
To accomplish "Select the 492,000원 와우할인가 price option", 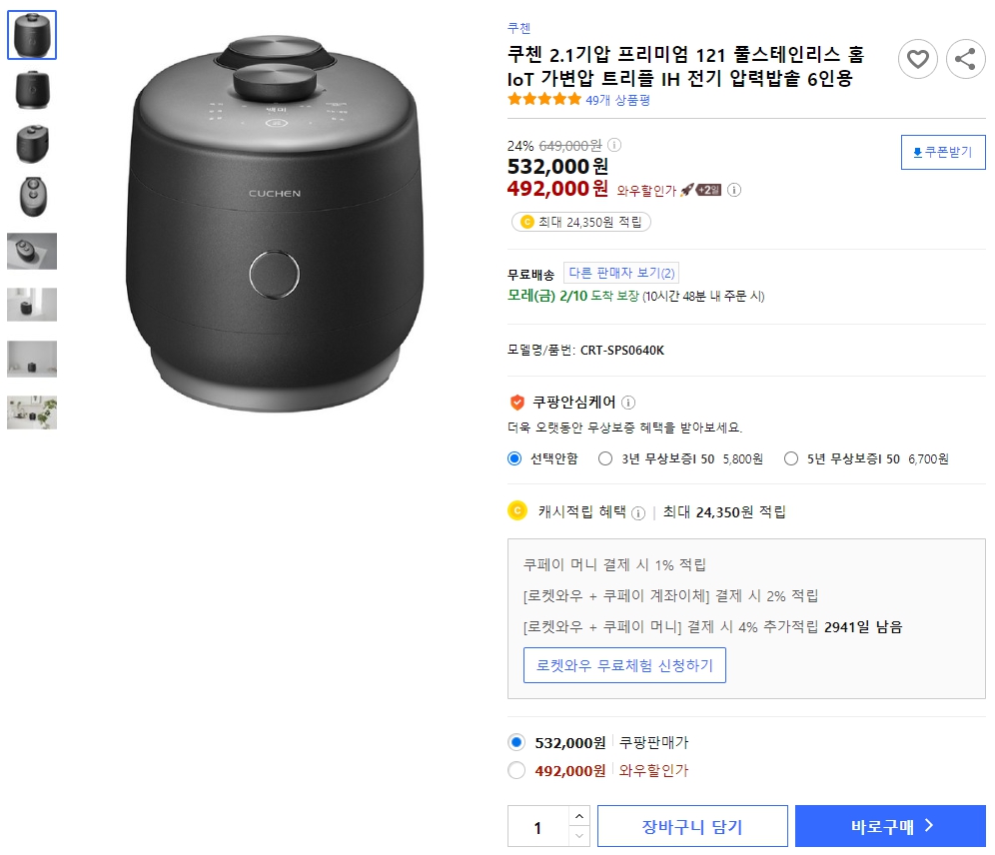I will (516, 770).
